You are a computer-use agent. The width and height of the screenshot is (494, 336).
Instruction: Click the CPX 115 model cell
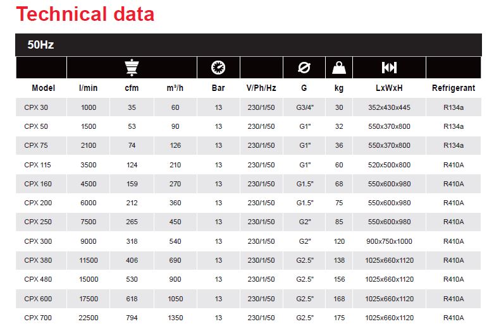coord(37,165)
